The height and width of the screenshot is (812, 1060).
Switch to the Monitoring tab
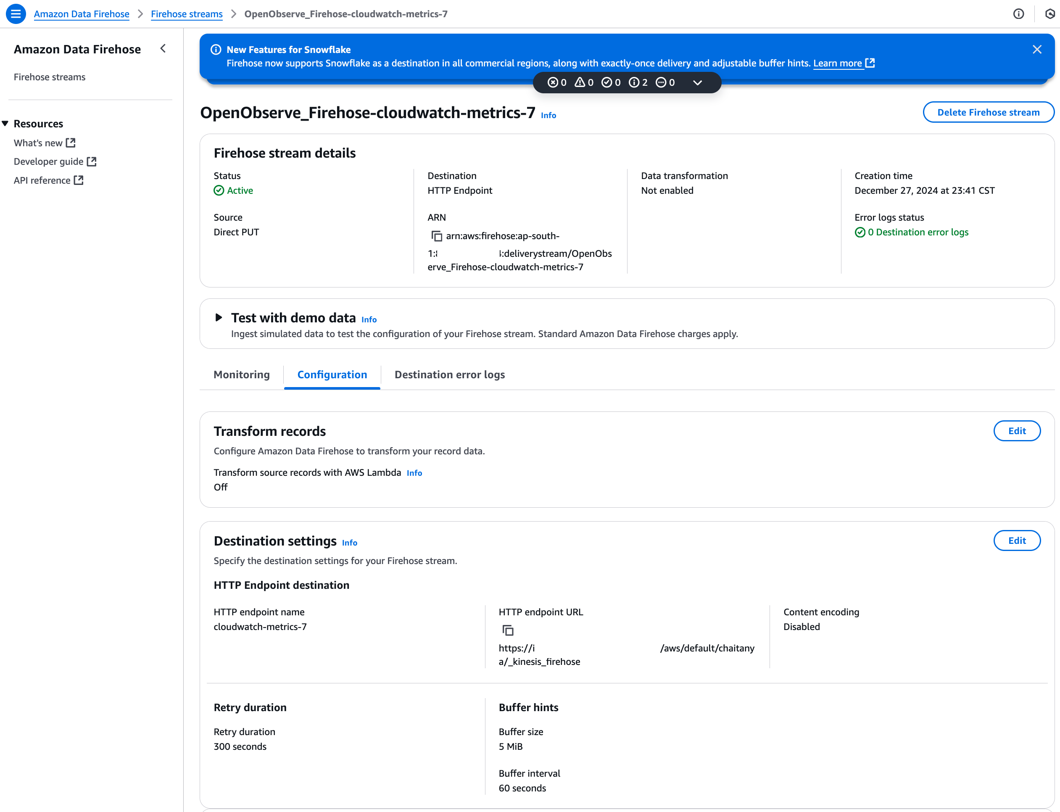coord(241,374)
